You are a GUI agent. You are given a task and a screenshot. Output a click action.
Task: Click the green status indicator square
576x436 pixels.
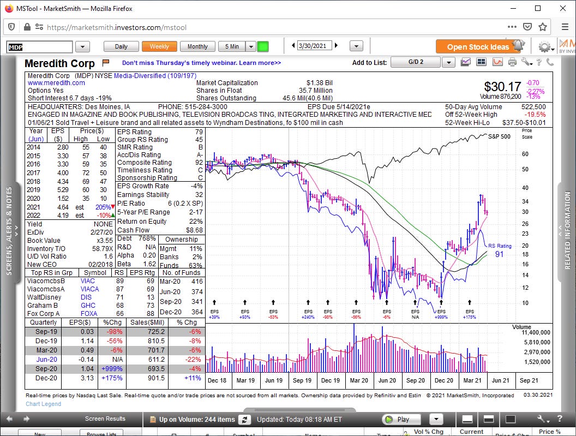(263, 46)
